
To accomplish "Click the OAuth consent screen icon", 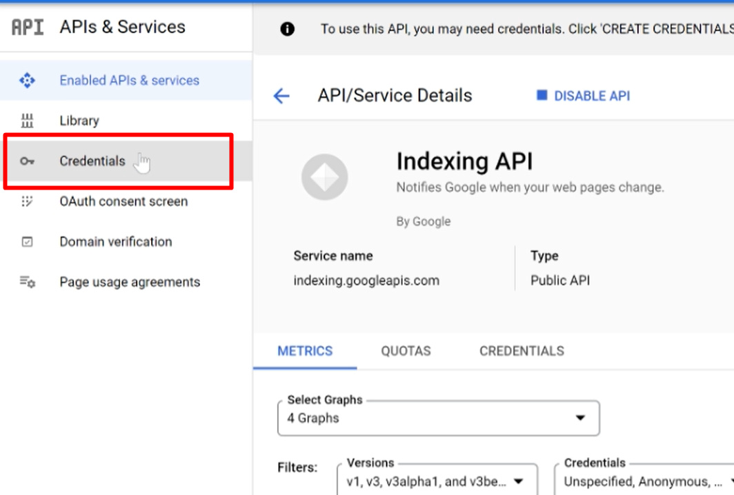I will coord(27,201).
